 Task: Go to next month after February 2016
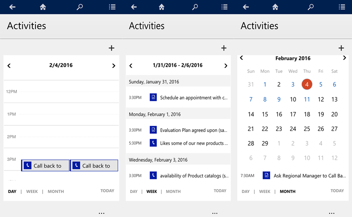tap(344, 58)
